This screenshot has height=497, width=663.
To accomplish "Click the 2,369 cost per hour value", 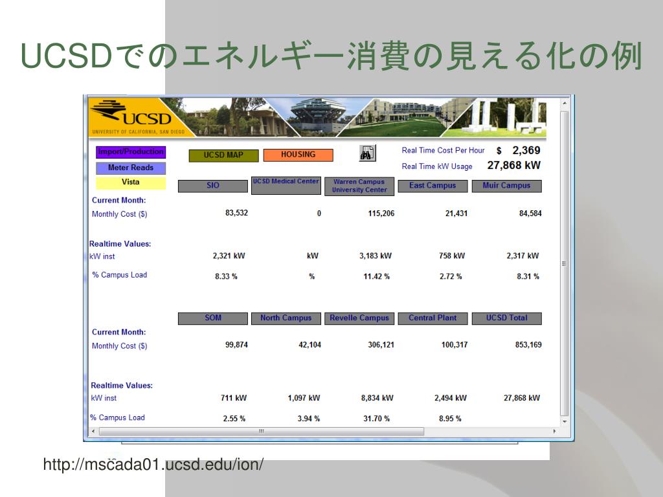I will click(x=526, y=150).
